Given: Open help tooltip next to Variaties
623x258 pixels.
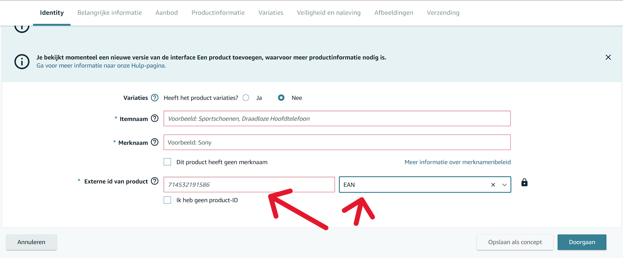Looking at the screenshot, I should point(155,98).
